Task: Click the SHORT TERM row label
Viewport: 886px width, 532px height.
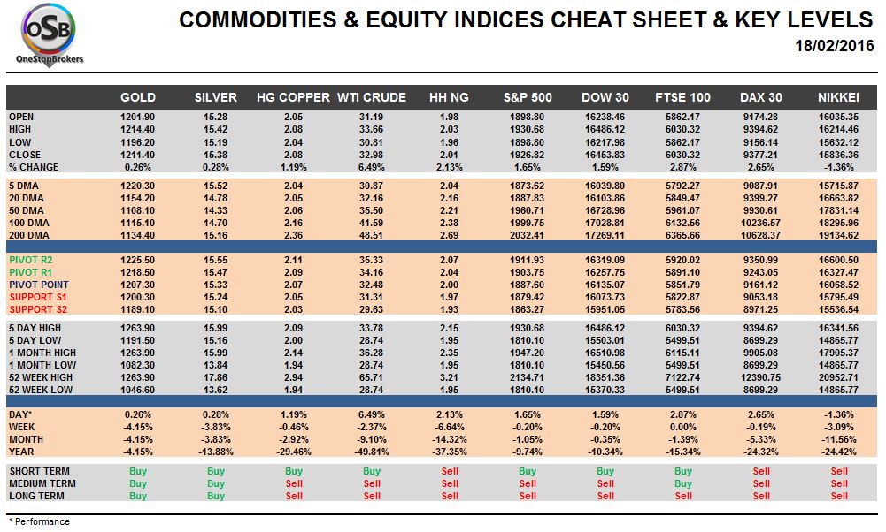Action: tap(38, 471)
